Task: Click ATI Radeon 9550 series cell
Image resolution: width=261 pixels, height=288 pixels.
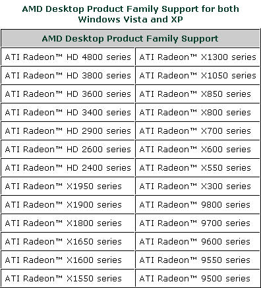Action: point(198,260)
